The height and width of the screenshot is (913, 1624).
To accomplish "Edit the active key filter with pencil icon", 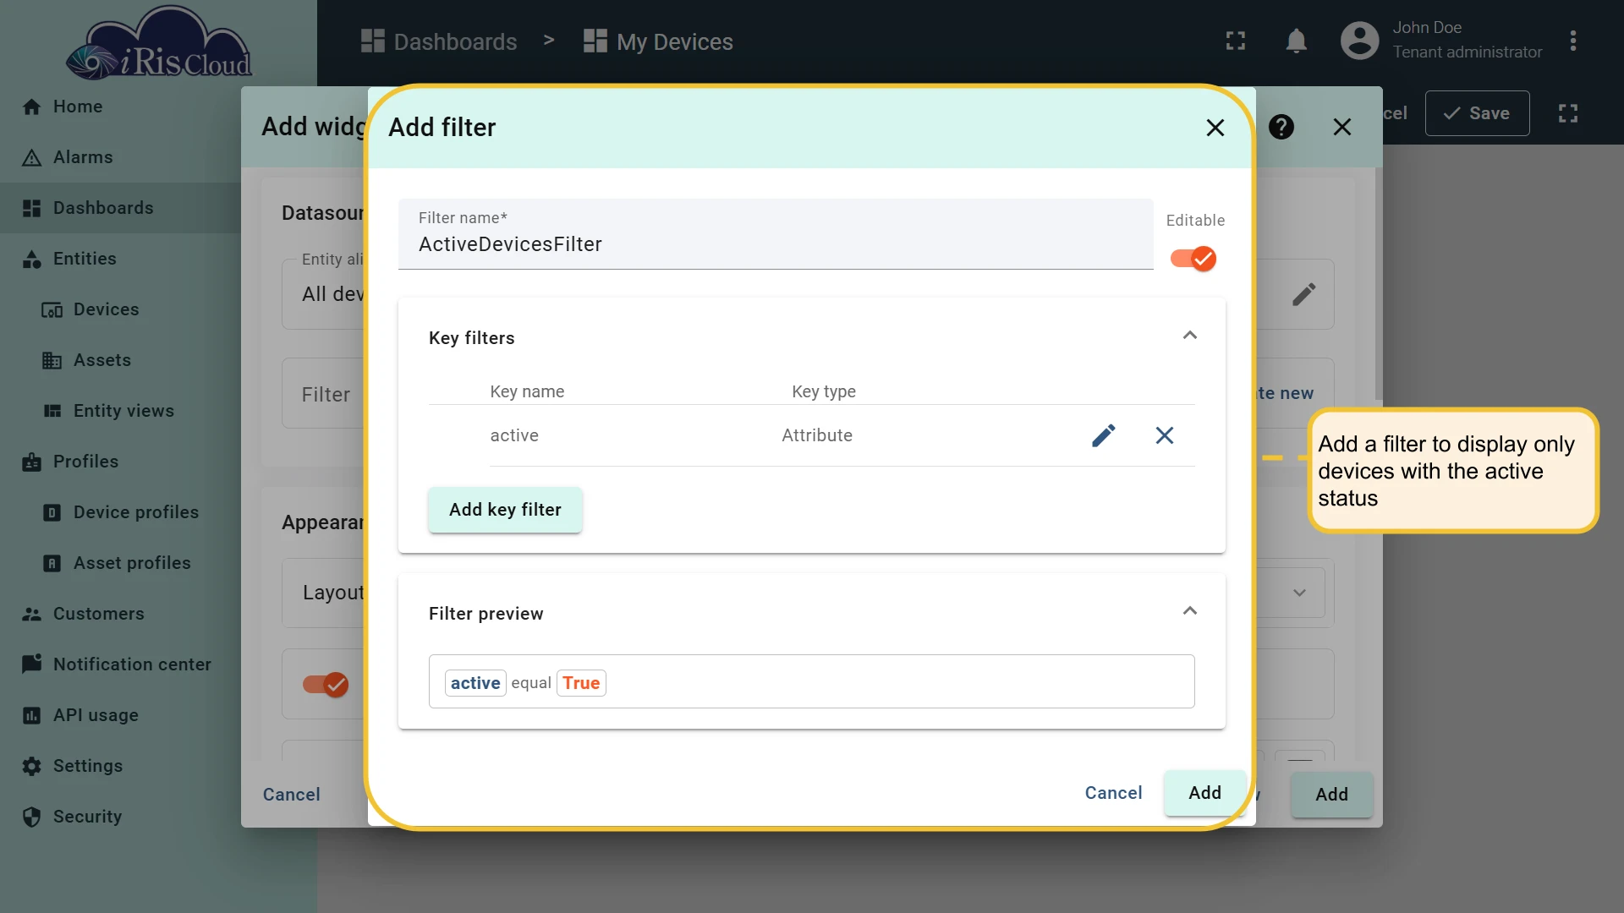I will click(x=1104, y=435).
